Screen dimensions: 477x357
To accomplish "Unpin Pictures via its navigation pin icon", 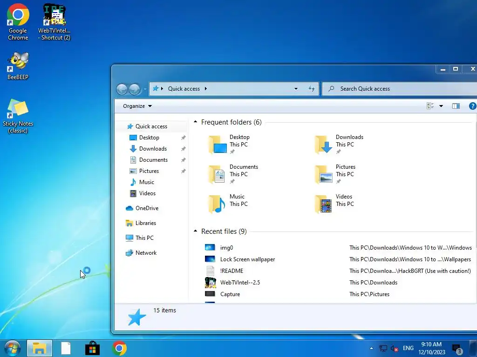I will pyautogui.click(x=183, y=171).
